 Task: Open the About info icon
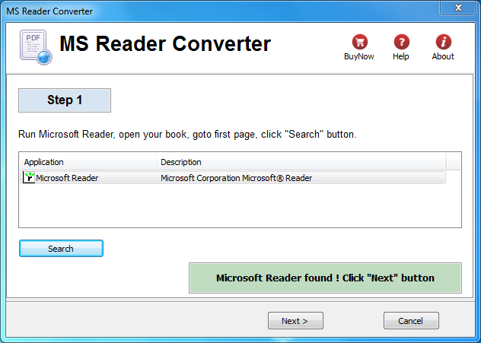pos(444,42)
